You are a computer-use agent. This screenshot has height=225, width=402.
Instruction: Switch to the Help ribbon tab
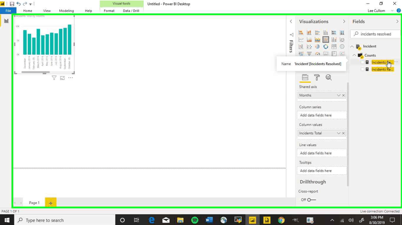pos(89,11)
